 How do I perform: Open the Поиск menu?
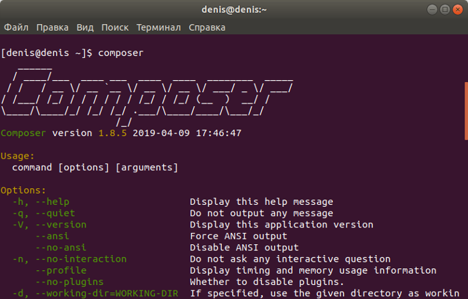point(115,27)
